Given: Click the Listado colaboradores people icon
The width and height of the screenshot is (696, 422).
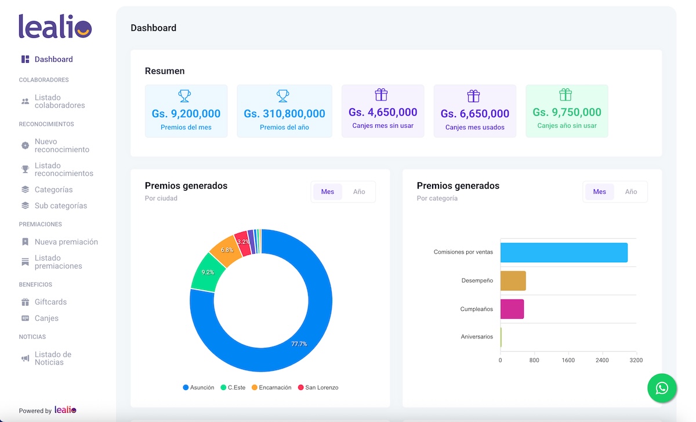Looking at the screenshot, I should (25, 102).
